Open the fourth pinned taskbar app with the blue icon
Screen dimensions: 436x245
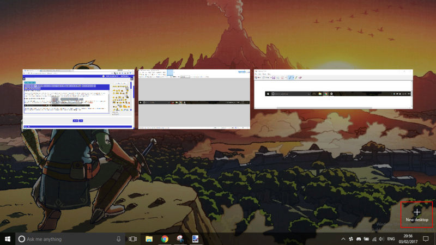pyautogui.click(x=196, y=239)
